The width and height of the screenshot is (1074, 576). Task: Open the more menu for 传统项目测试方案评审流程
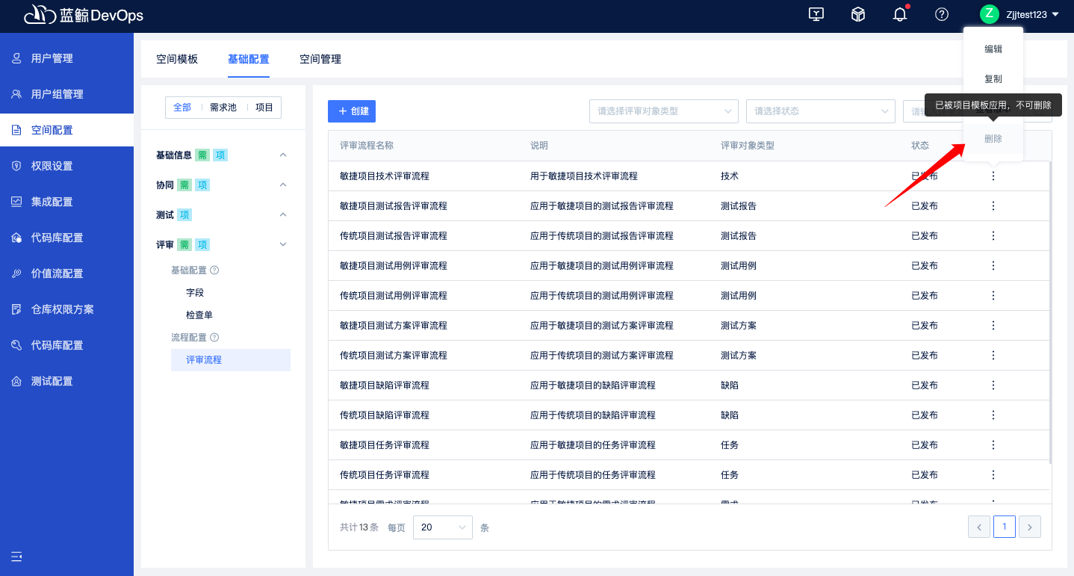tap(993, 356)
